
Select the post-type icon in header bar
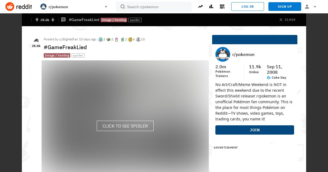pyautogui.click(x=63, y=20)
